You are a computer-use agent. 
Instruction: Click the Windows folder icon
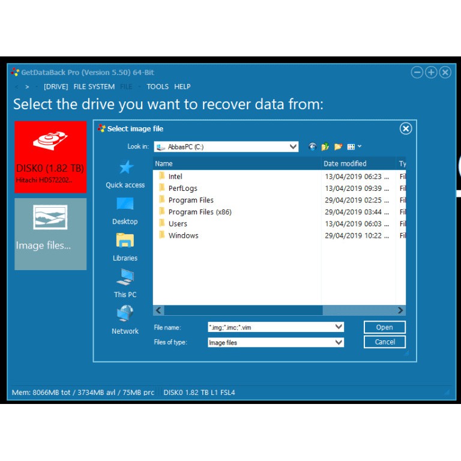(x=161, y=235)
